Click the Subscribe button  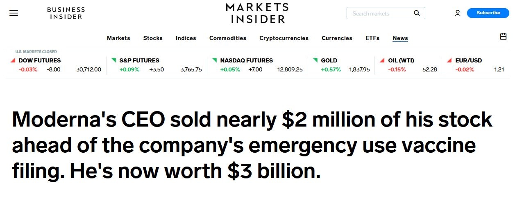point(488,13)
